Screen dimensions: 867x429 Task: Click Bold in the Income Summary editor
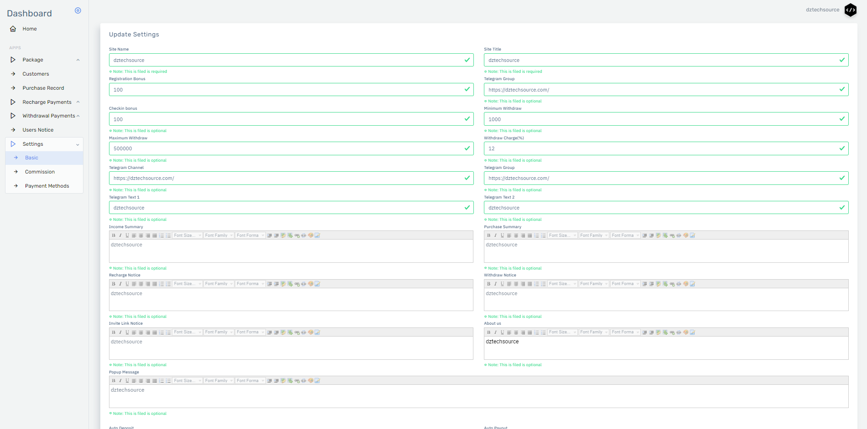tap(114, 235)
